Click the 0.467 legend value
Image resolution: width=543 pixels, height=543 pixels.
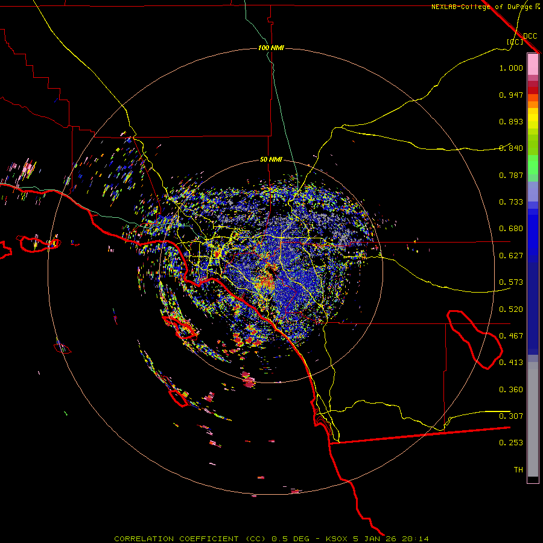[x=511, y=336]
